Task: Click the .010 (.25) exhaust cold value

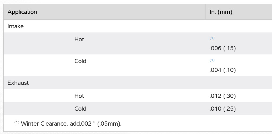Action: [x=223, y=109]
